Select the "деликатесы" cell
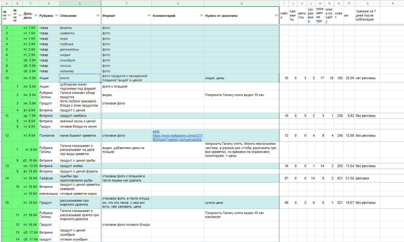The image size is (404, 242). click(80, 49)
